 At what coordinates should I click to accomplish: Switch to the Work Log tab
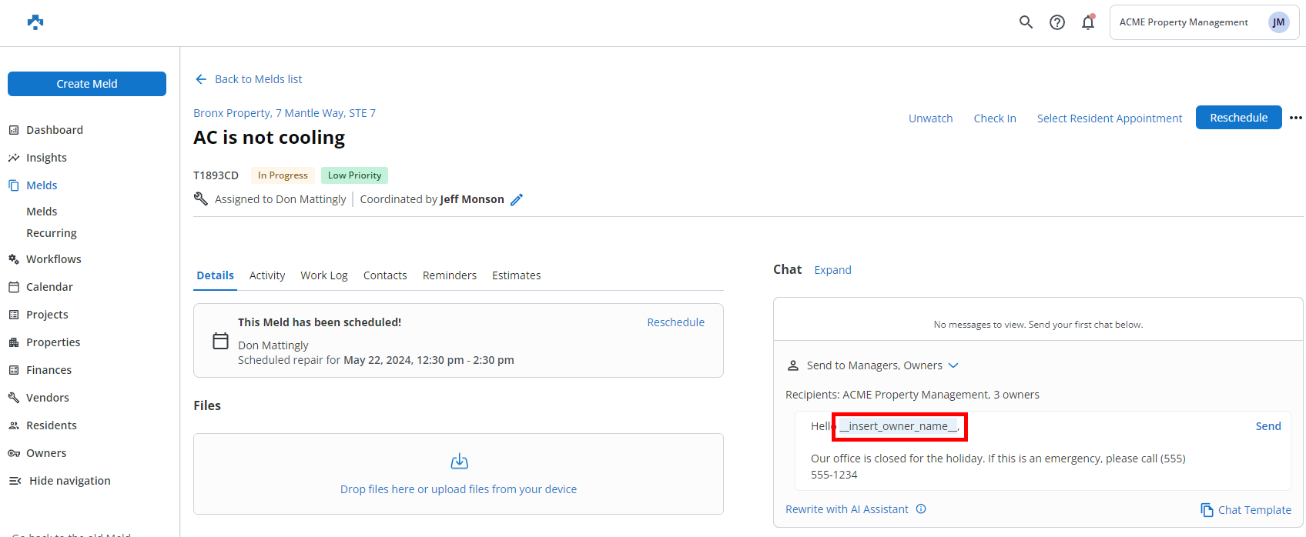[x=324, y=275]
